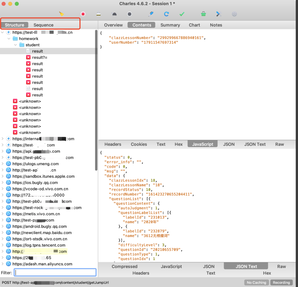Toggle throttling with the turtle icon
The width and height of the screenshot is (298, 287).
tap(114, 14)
